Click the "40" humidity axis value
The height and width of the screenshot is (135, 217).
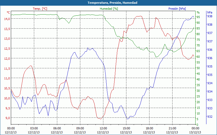[x=198, y=79]
